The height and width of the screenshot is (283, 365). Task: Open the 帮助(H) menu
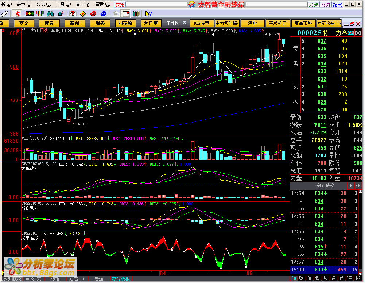[x=103, y=4]
